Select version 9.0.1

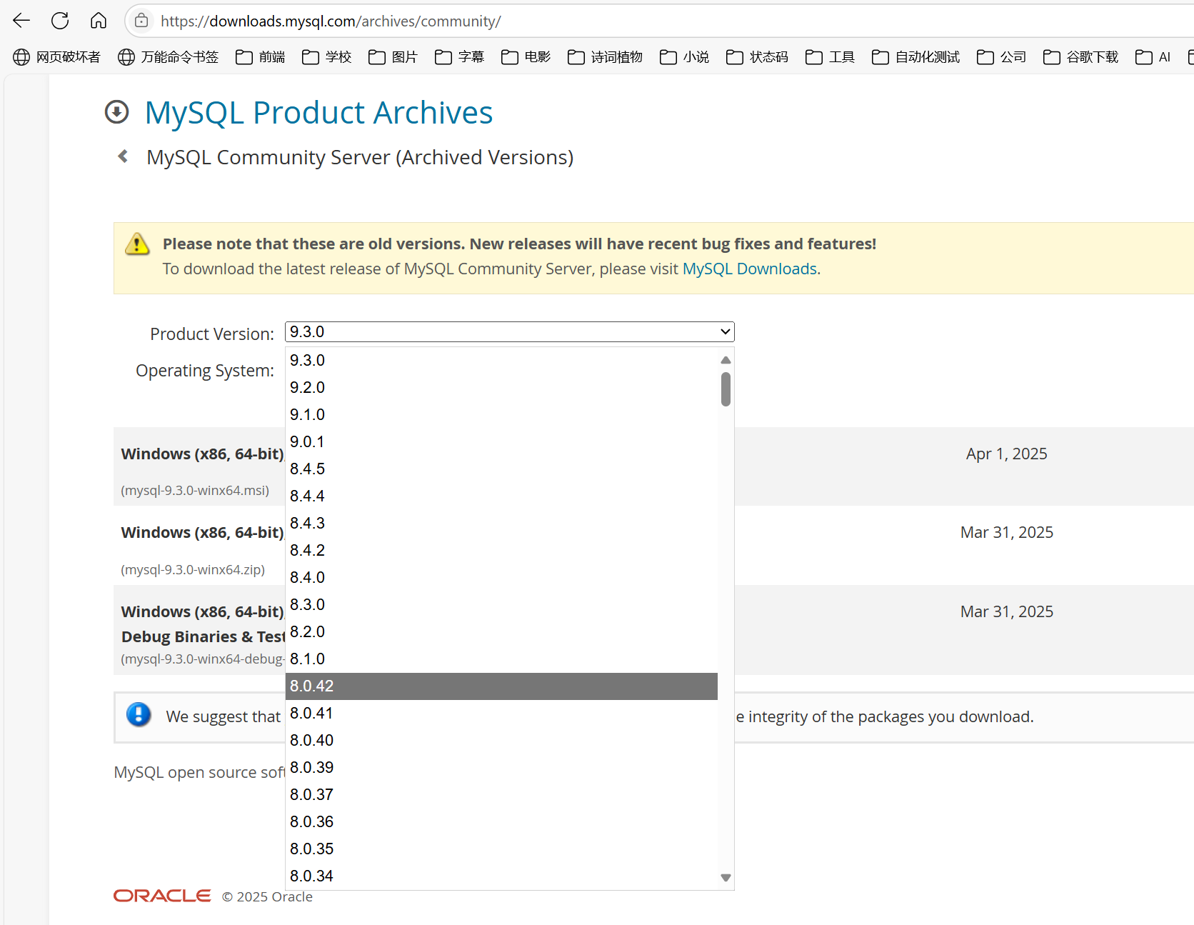click(501, 441)
